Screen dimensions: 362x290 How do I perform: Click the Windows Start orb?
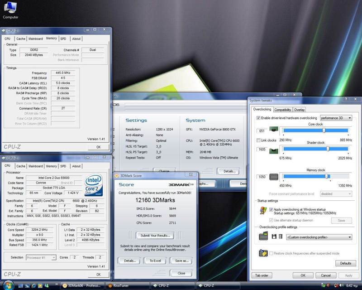click(9, 285)
